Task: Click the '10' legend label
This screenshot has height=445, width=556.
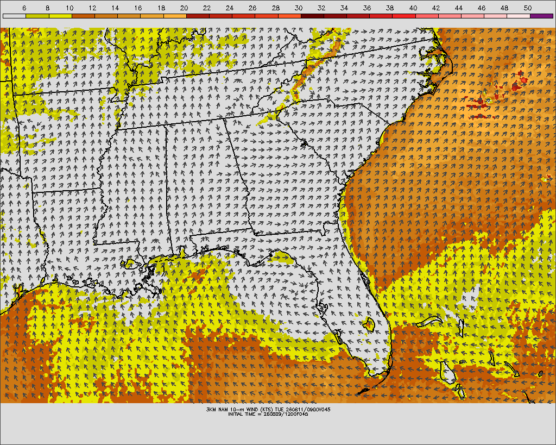Action: tap(69, 8)
